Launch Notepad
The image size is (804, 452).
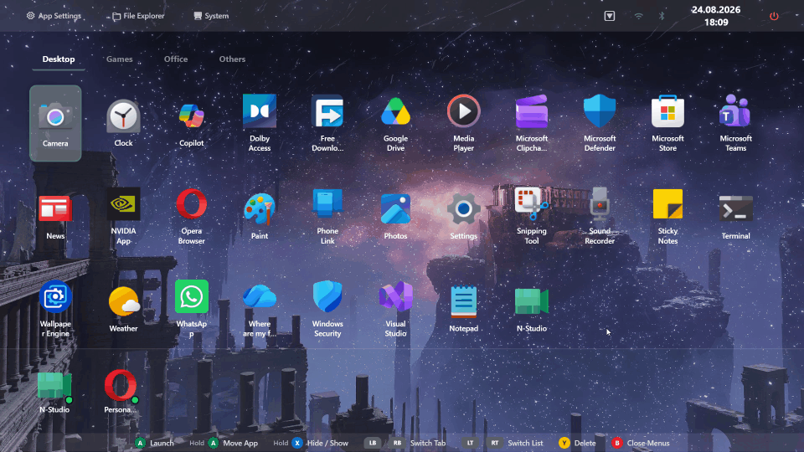[x=463, y=309]
